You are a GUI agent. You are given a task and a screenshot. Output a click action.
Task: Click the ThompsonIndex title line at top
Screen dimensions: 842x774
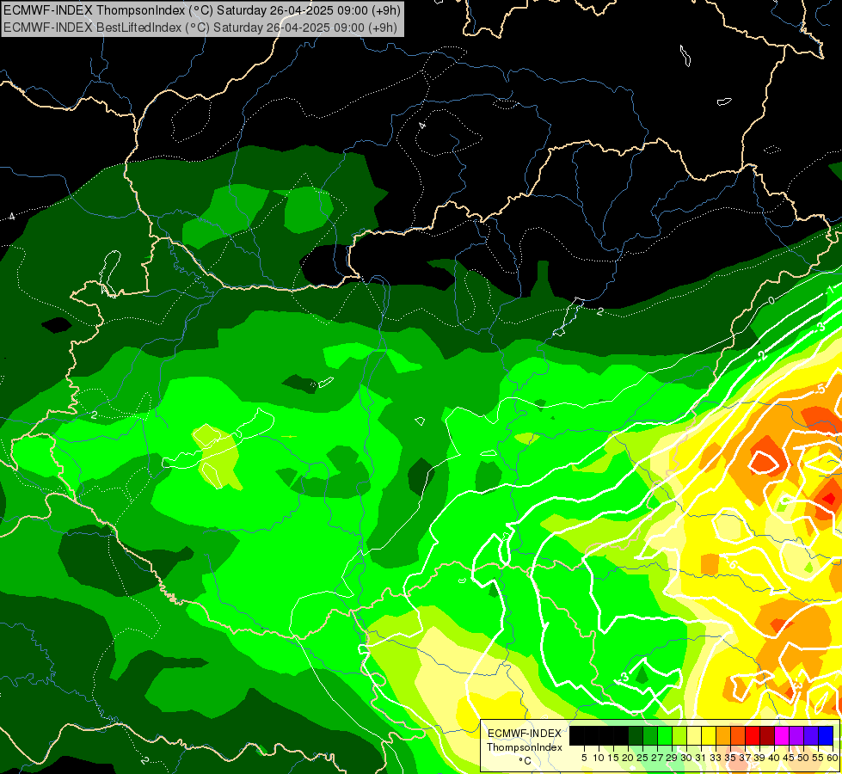[202, 10]
